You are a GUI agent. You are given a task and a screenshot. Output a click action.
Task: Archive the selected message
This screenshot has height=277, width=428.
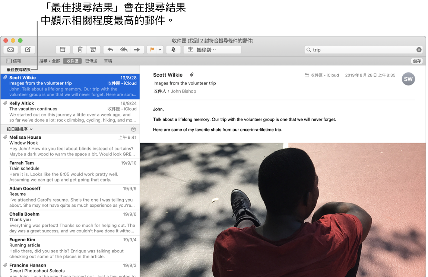pos(63,49)
